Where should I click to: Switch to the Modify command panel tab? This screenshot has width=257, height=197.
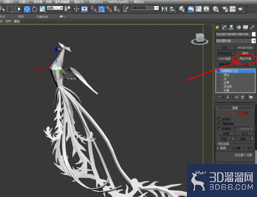[x=224, y=27]
